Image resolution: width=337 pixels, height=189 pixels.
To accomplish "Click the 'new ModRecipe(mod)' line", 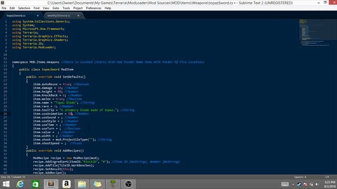I will pyautogui.click(x=66, y=158).
